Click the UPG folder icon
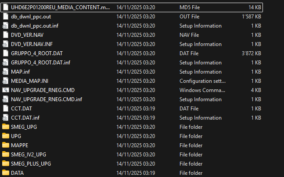The image size is (284, 177). 6,136
